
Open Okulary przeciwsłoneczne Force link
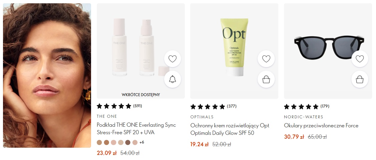[321, 126]
